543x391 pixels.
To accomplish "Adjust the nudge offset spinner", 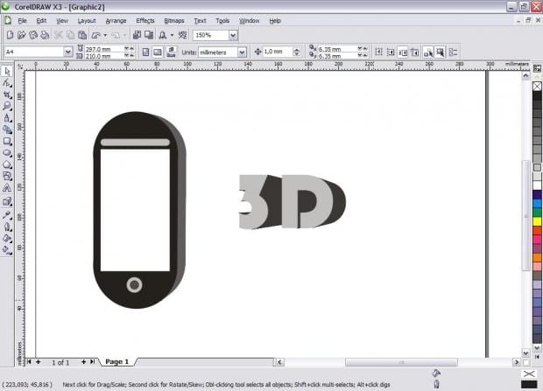I will tap(296, 52).
